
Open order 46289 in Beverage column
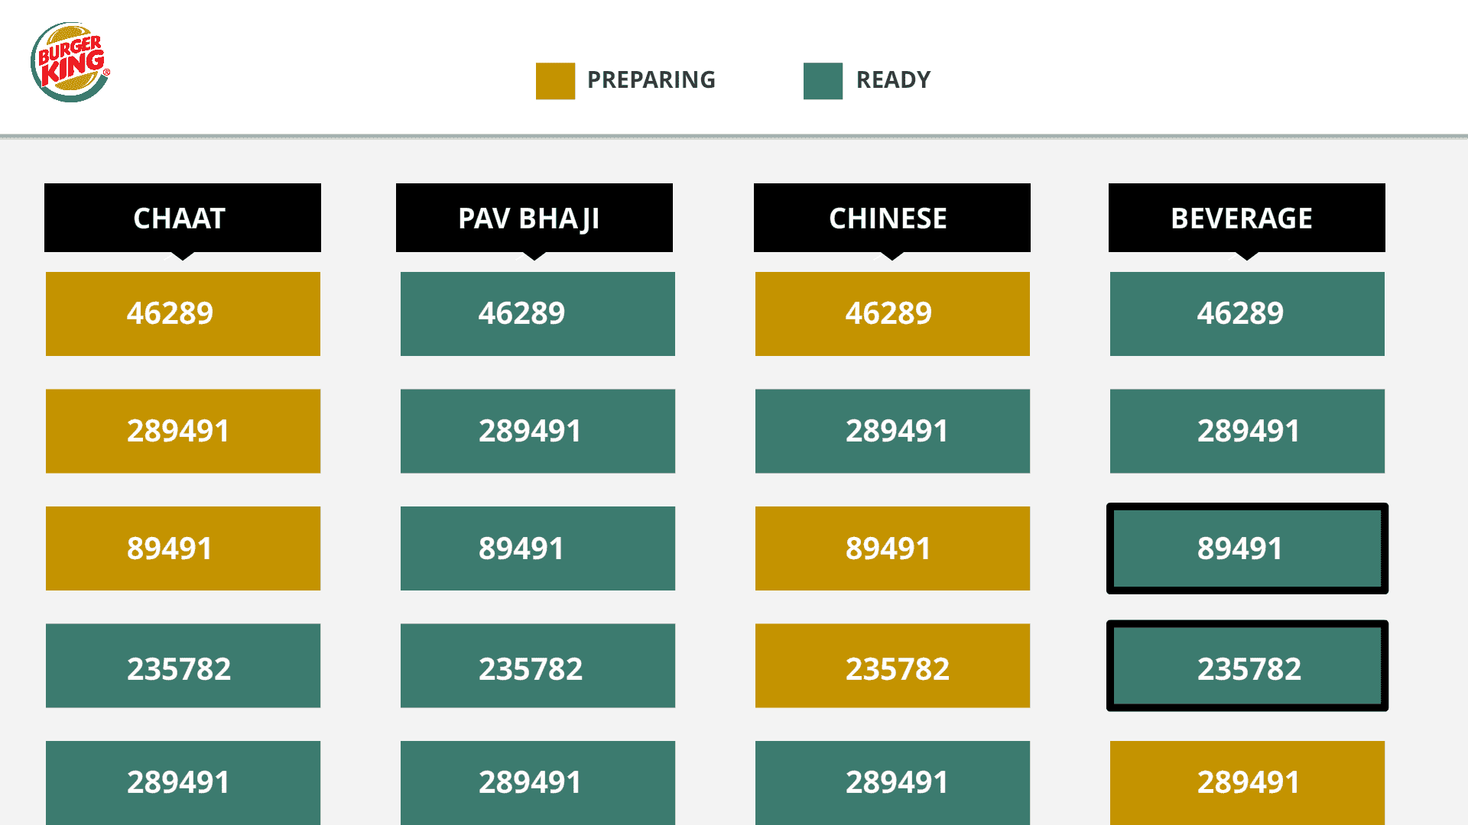[x=1247, y=314]
